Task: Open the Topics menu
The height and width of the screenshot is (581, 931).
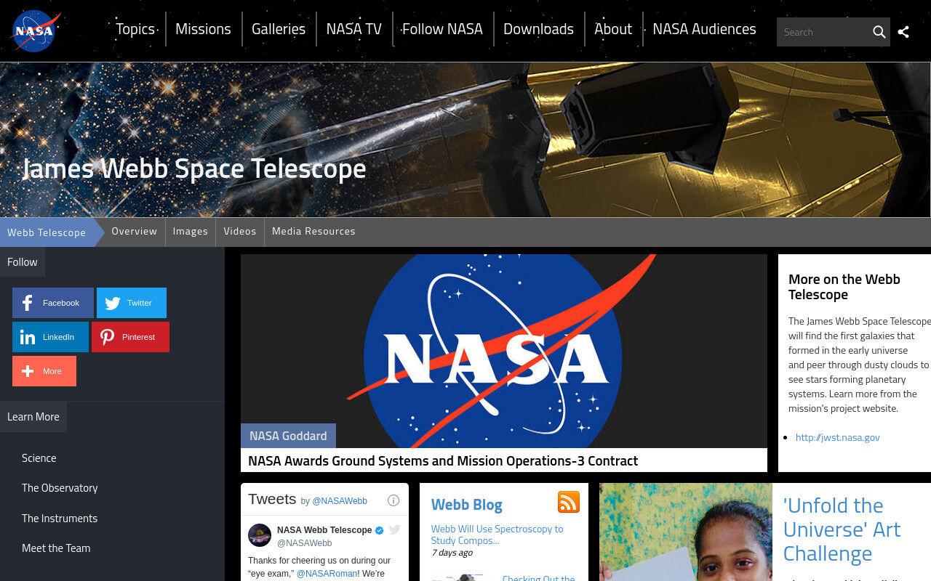Action: 135,29
